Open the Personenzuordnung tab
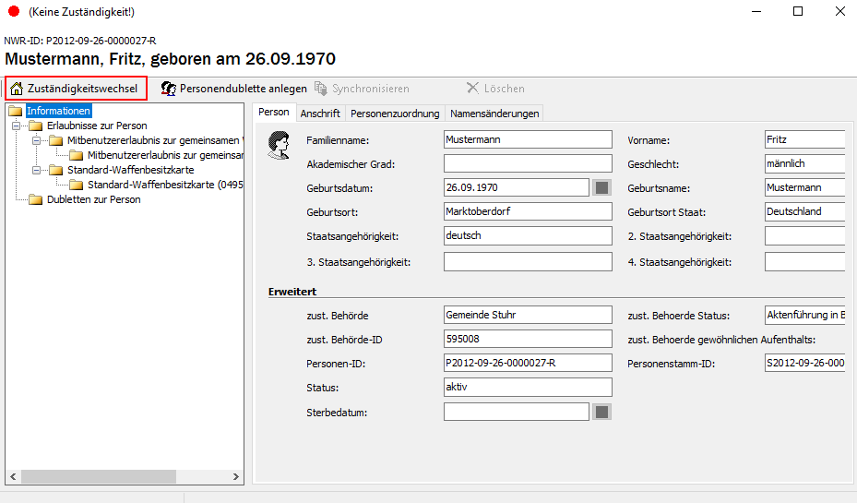The height and width of the screenshot is (503, 857). (395, 114)
